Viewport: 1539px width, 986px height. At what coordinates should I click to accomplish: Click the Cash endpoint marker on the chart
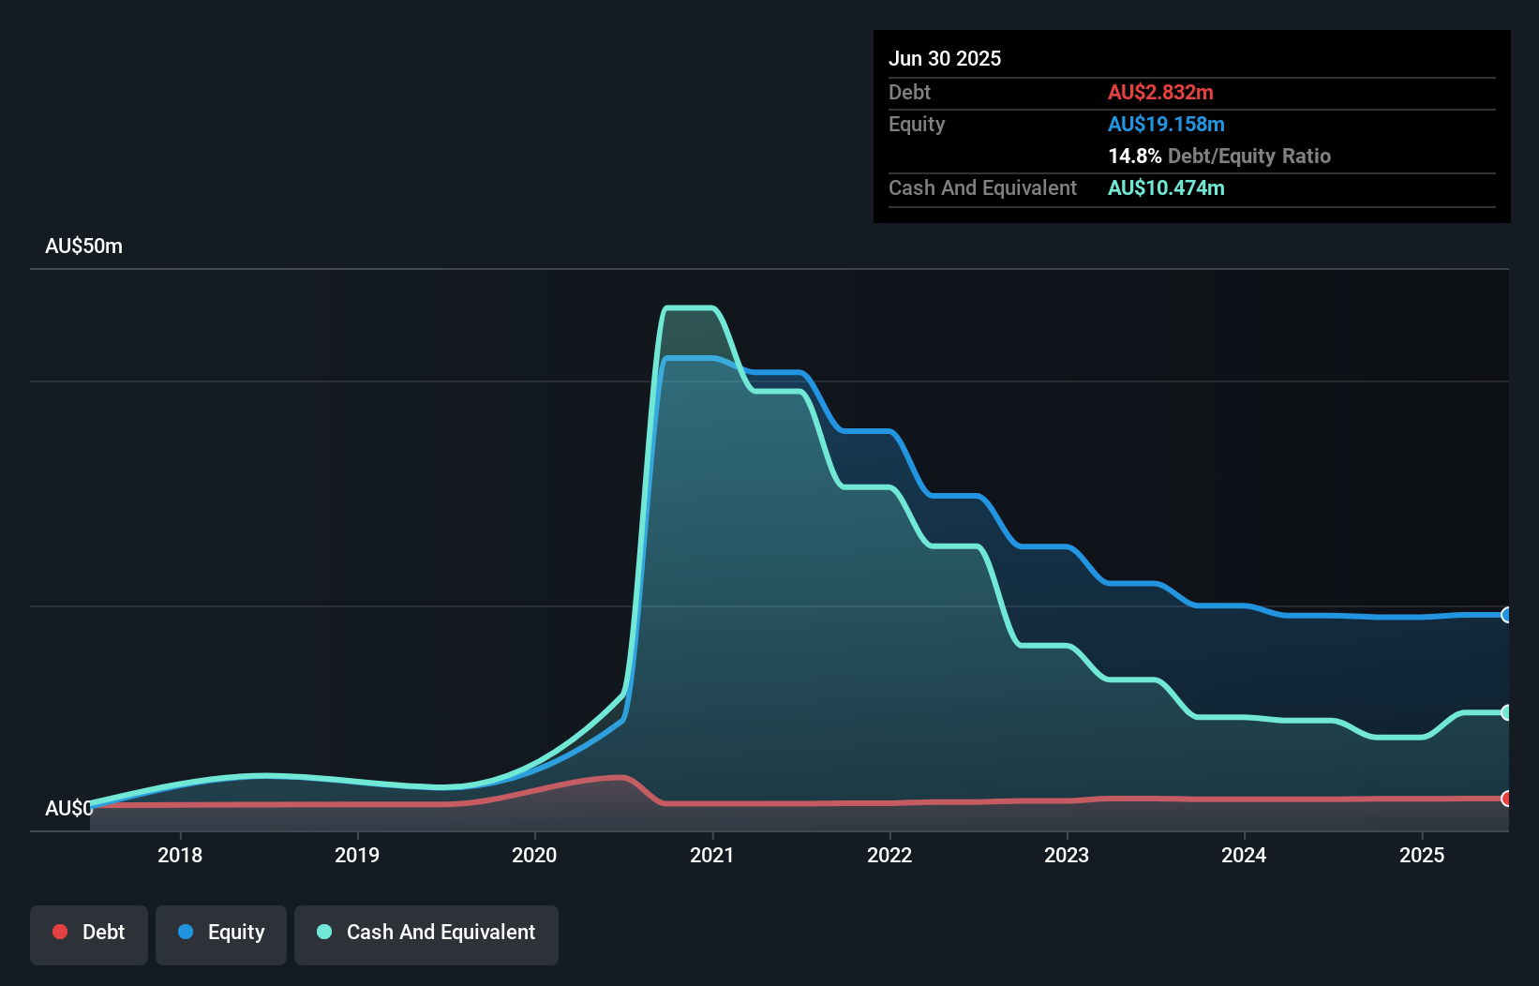[x=1506, y=712]
